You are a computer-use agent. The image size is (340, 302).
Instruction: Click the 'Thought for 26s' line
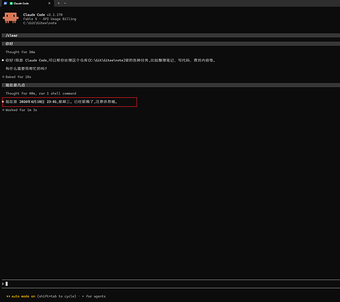21,52
